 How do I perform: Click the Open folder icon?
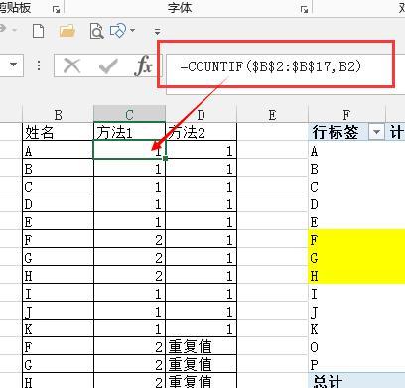(67, 31)
